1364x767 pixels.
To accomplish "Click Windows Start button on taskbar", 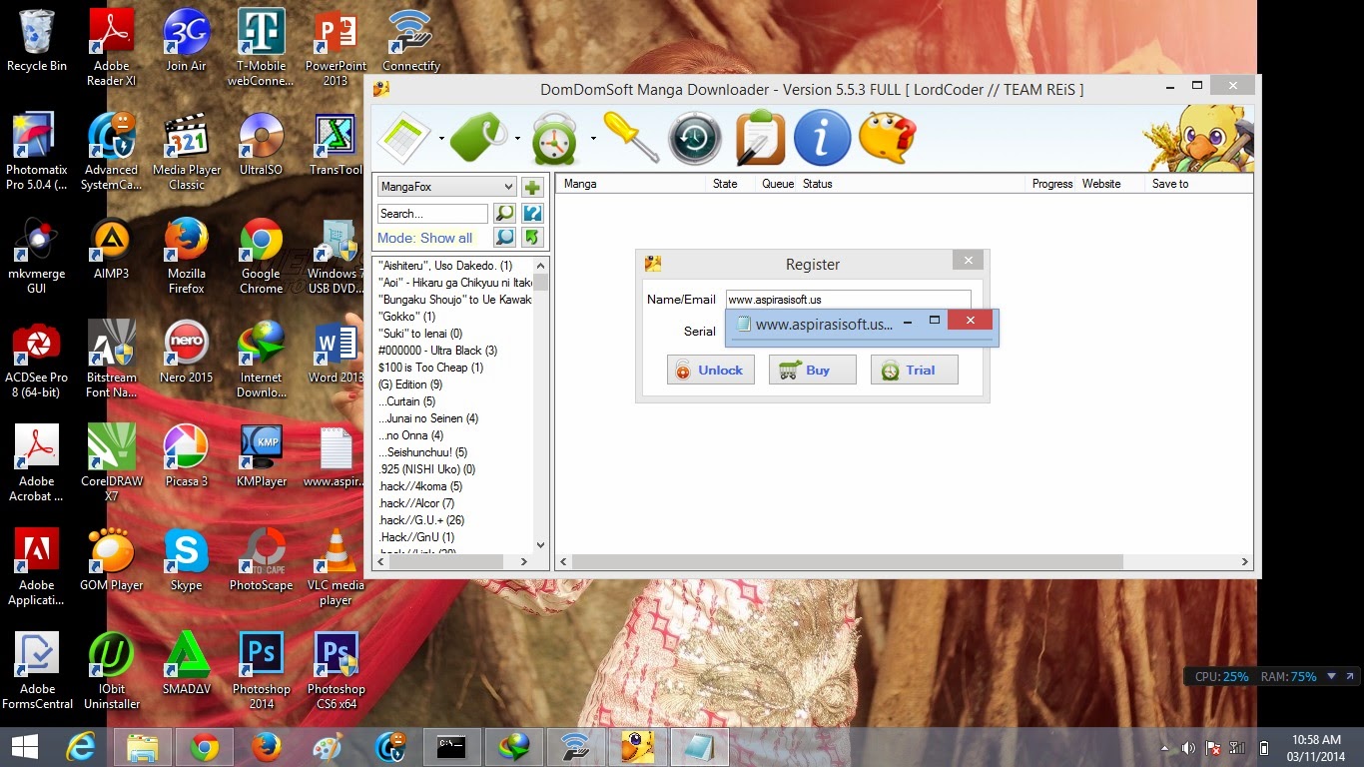I will (x=25, y=747).
